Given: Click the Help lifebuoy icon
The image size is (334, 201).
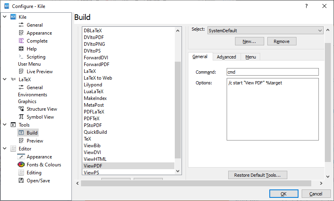Looking at the screenshot, I should coord(21,49).
